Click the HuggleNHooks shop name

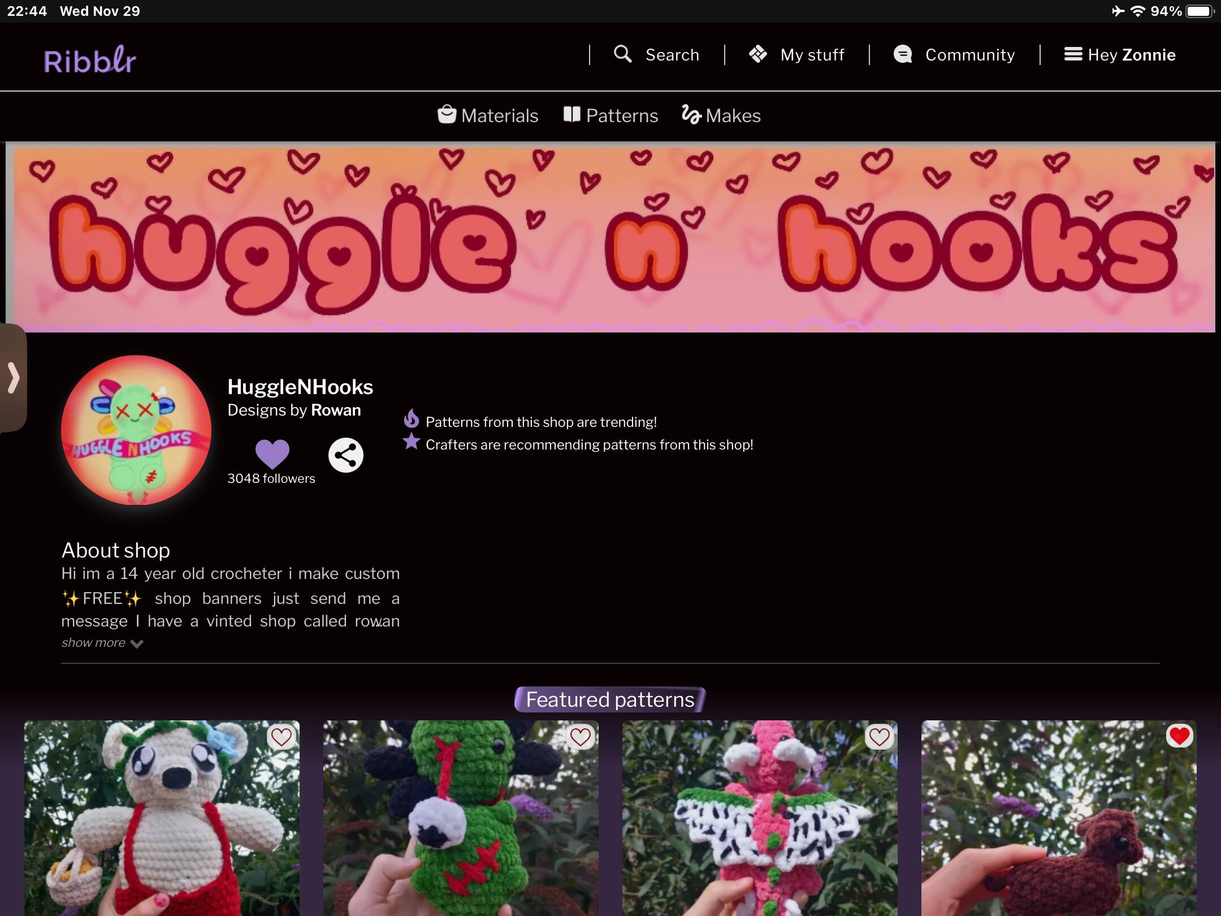pyautogui.click(x=300, y=387)
